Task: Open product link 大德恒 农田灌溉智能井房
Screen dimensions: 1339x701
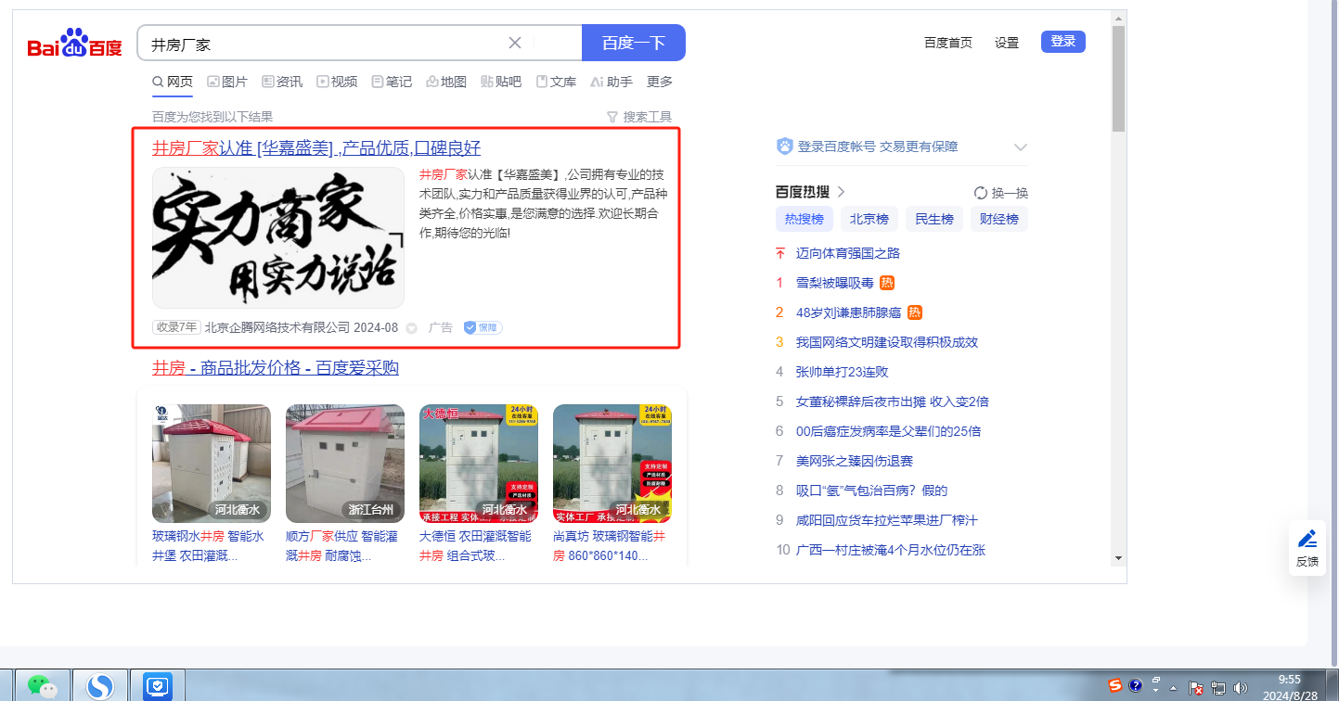Action: [x=476, y=546]
